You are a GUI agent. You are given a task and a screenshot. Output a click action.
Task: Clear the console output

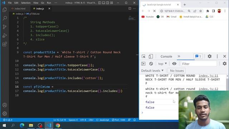tap(151, 64)
